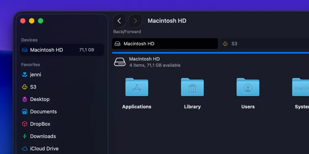Open Desktop from the sidebar

click(62, 99)
